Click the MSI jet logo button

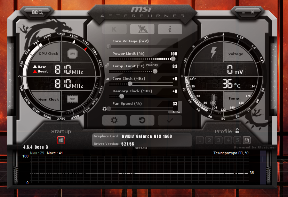142,29
